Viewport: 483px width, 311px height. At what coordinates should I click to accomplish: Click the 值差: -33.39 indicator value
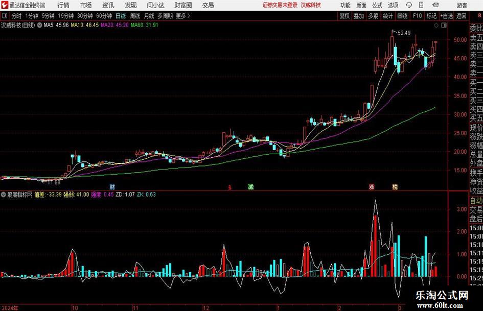48,195
